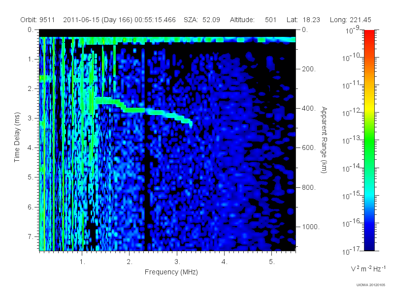Click the 'Apparent Range (km)' axis label
This screenshot has height=295, width=394.
tap(324, 140)
